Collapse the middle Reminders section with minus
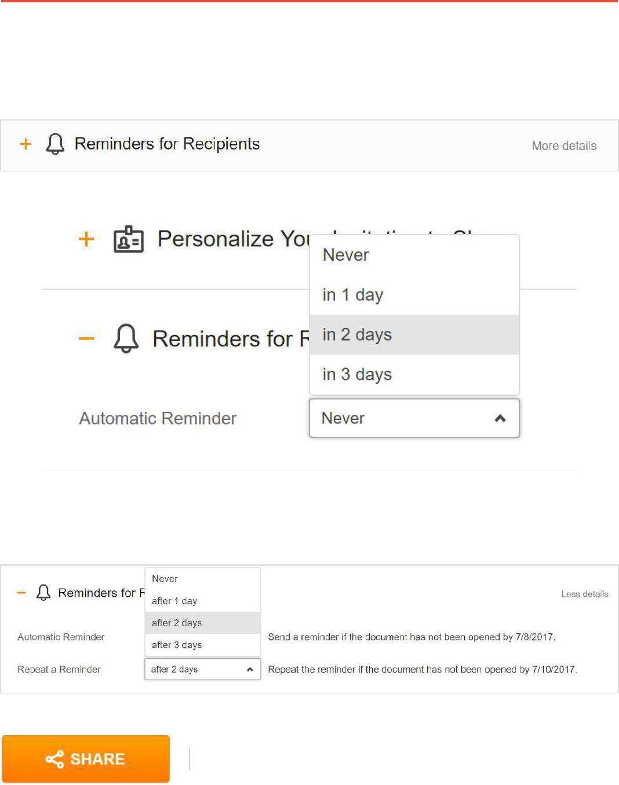The image size is (619, 785). pos(86,338)
